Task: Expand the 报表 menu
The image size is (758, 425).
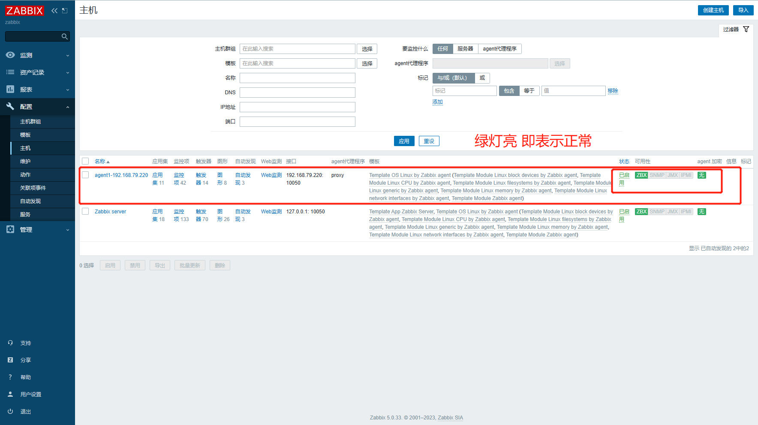Action: click(x=37, y=90)
